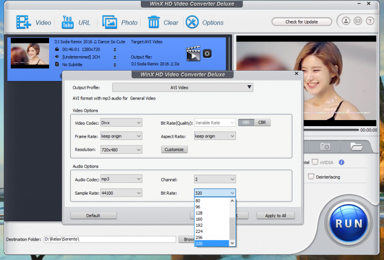This screenshot has height=260, width=384.
Task: Open the Frame Rate dropdown
Action: [x=121, y=136]
